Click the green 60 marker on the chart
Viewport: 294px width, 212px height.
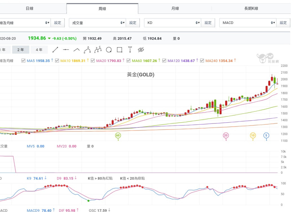coord(118,136)
